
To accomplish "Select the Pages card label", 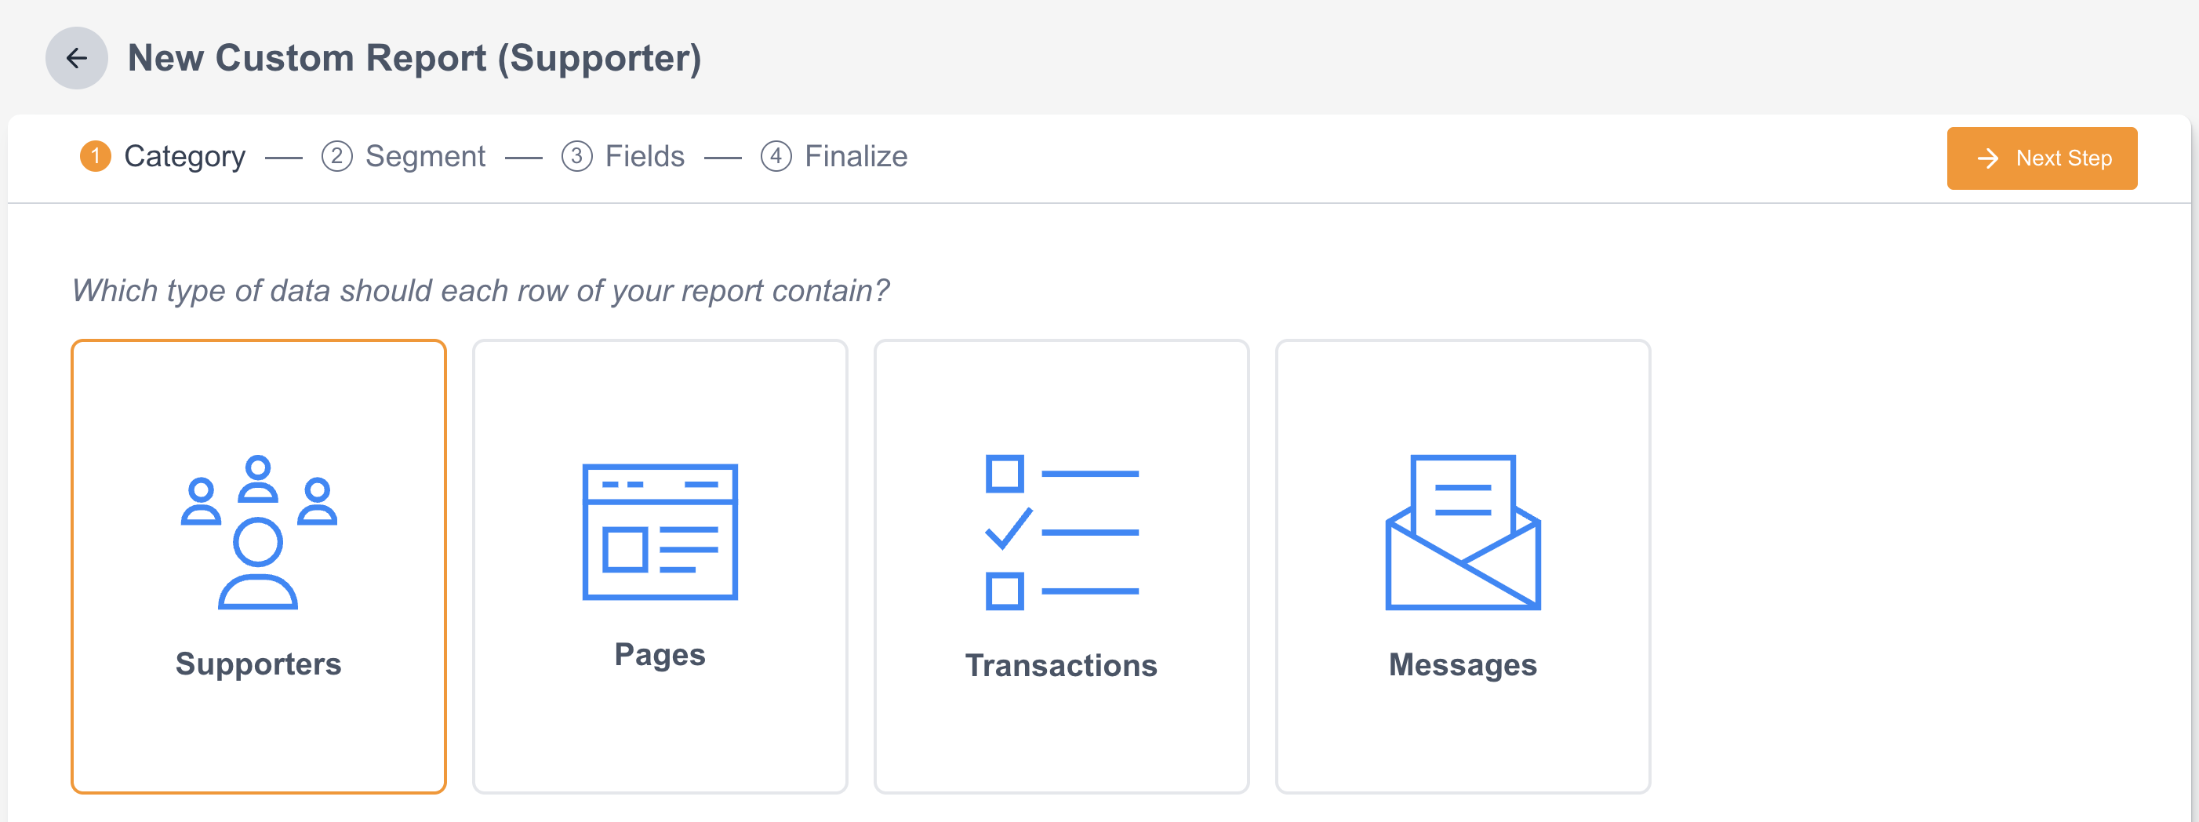I will coord(660,655).
